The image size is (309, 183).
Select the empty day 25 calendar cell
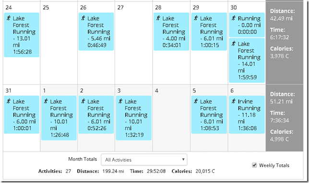[x=59, y=43]
